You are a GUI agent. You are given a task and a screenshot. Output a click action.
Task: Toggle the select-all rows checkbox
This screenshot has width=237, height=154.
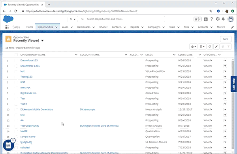pyautogui.click(x=16, y=55)
